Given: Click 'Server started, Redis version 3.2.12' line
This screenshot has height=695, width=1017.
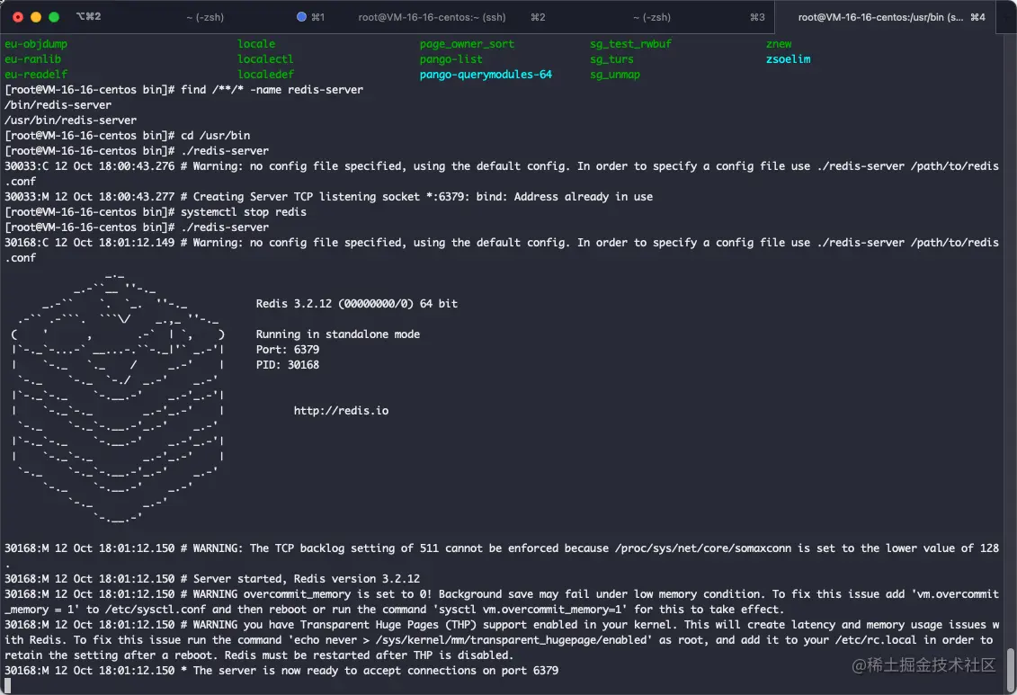Looking at the screenshot, I should pyautogui.click(x=212, y=578).
